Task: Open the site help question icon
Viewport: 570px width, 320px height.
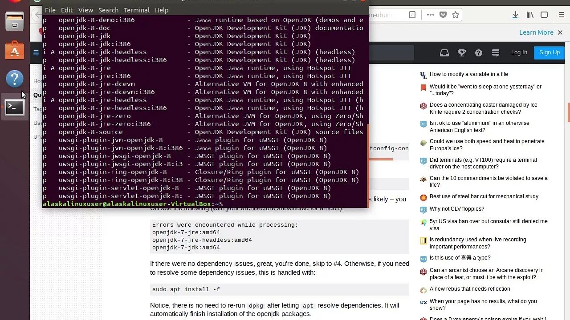Action: pyautogui.click(x=479, y=53)
